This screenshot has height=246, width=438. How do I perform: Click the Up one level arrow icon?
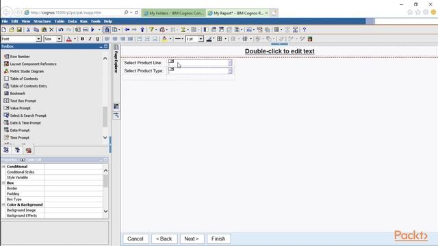tap(142, 29)
